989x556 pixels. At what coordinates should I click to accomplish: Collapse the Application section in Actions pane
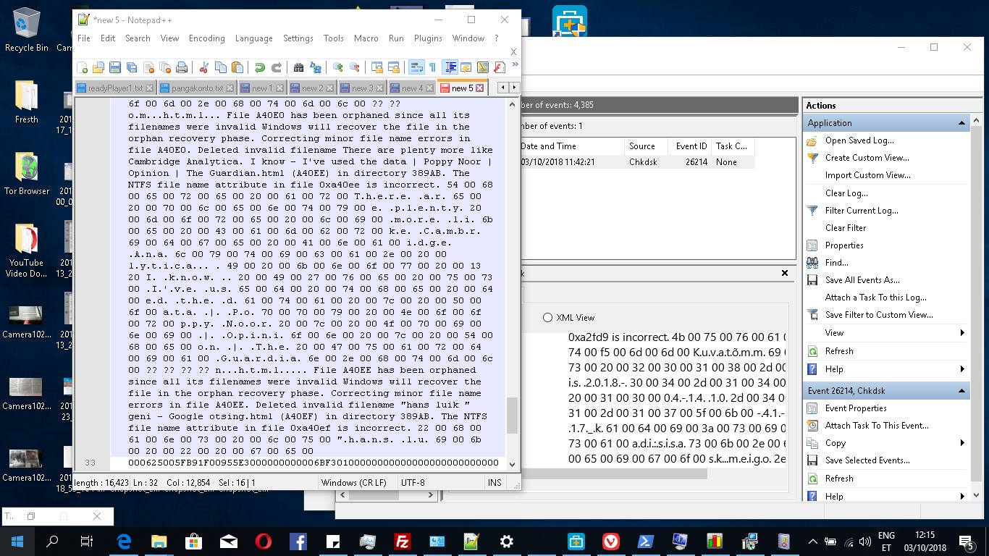click(962, 123)
